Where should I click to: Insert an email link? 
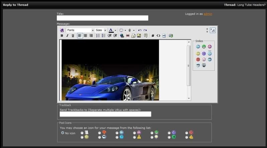tap(133, 36)
